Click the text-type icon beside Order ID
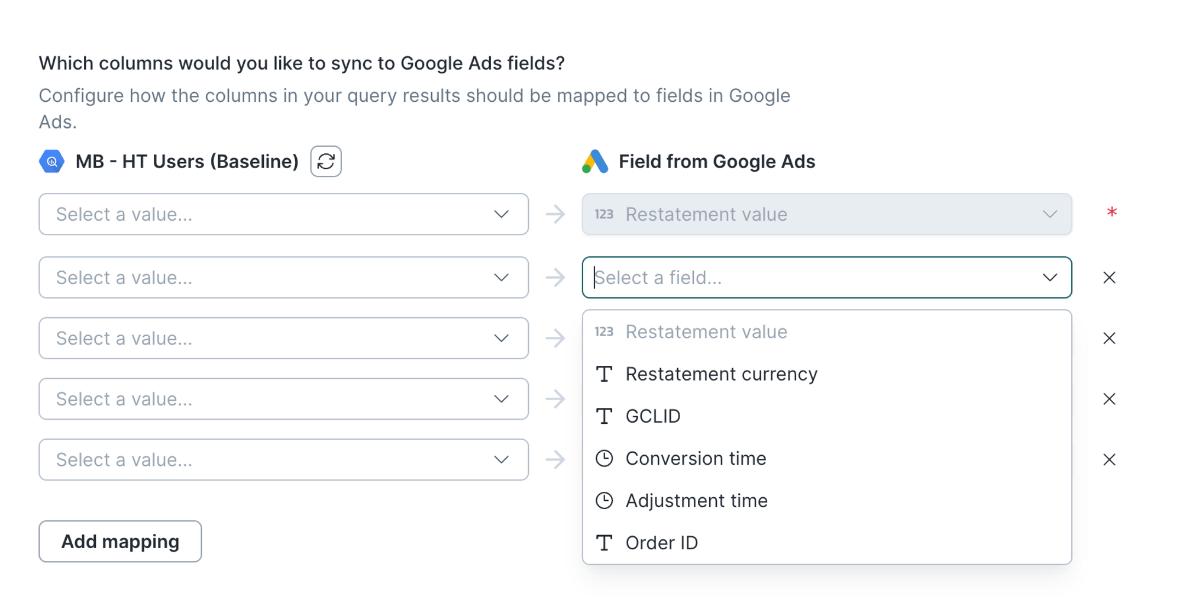Image resolution: width=1183 pixels, height=615 pixels. [604, 543]
